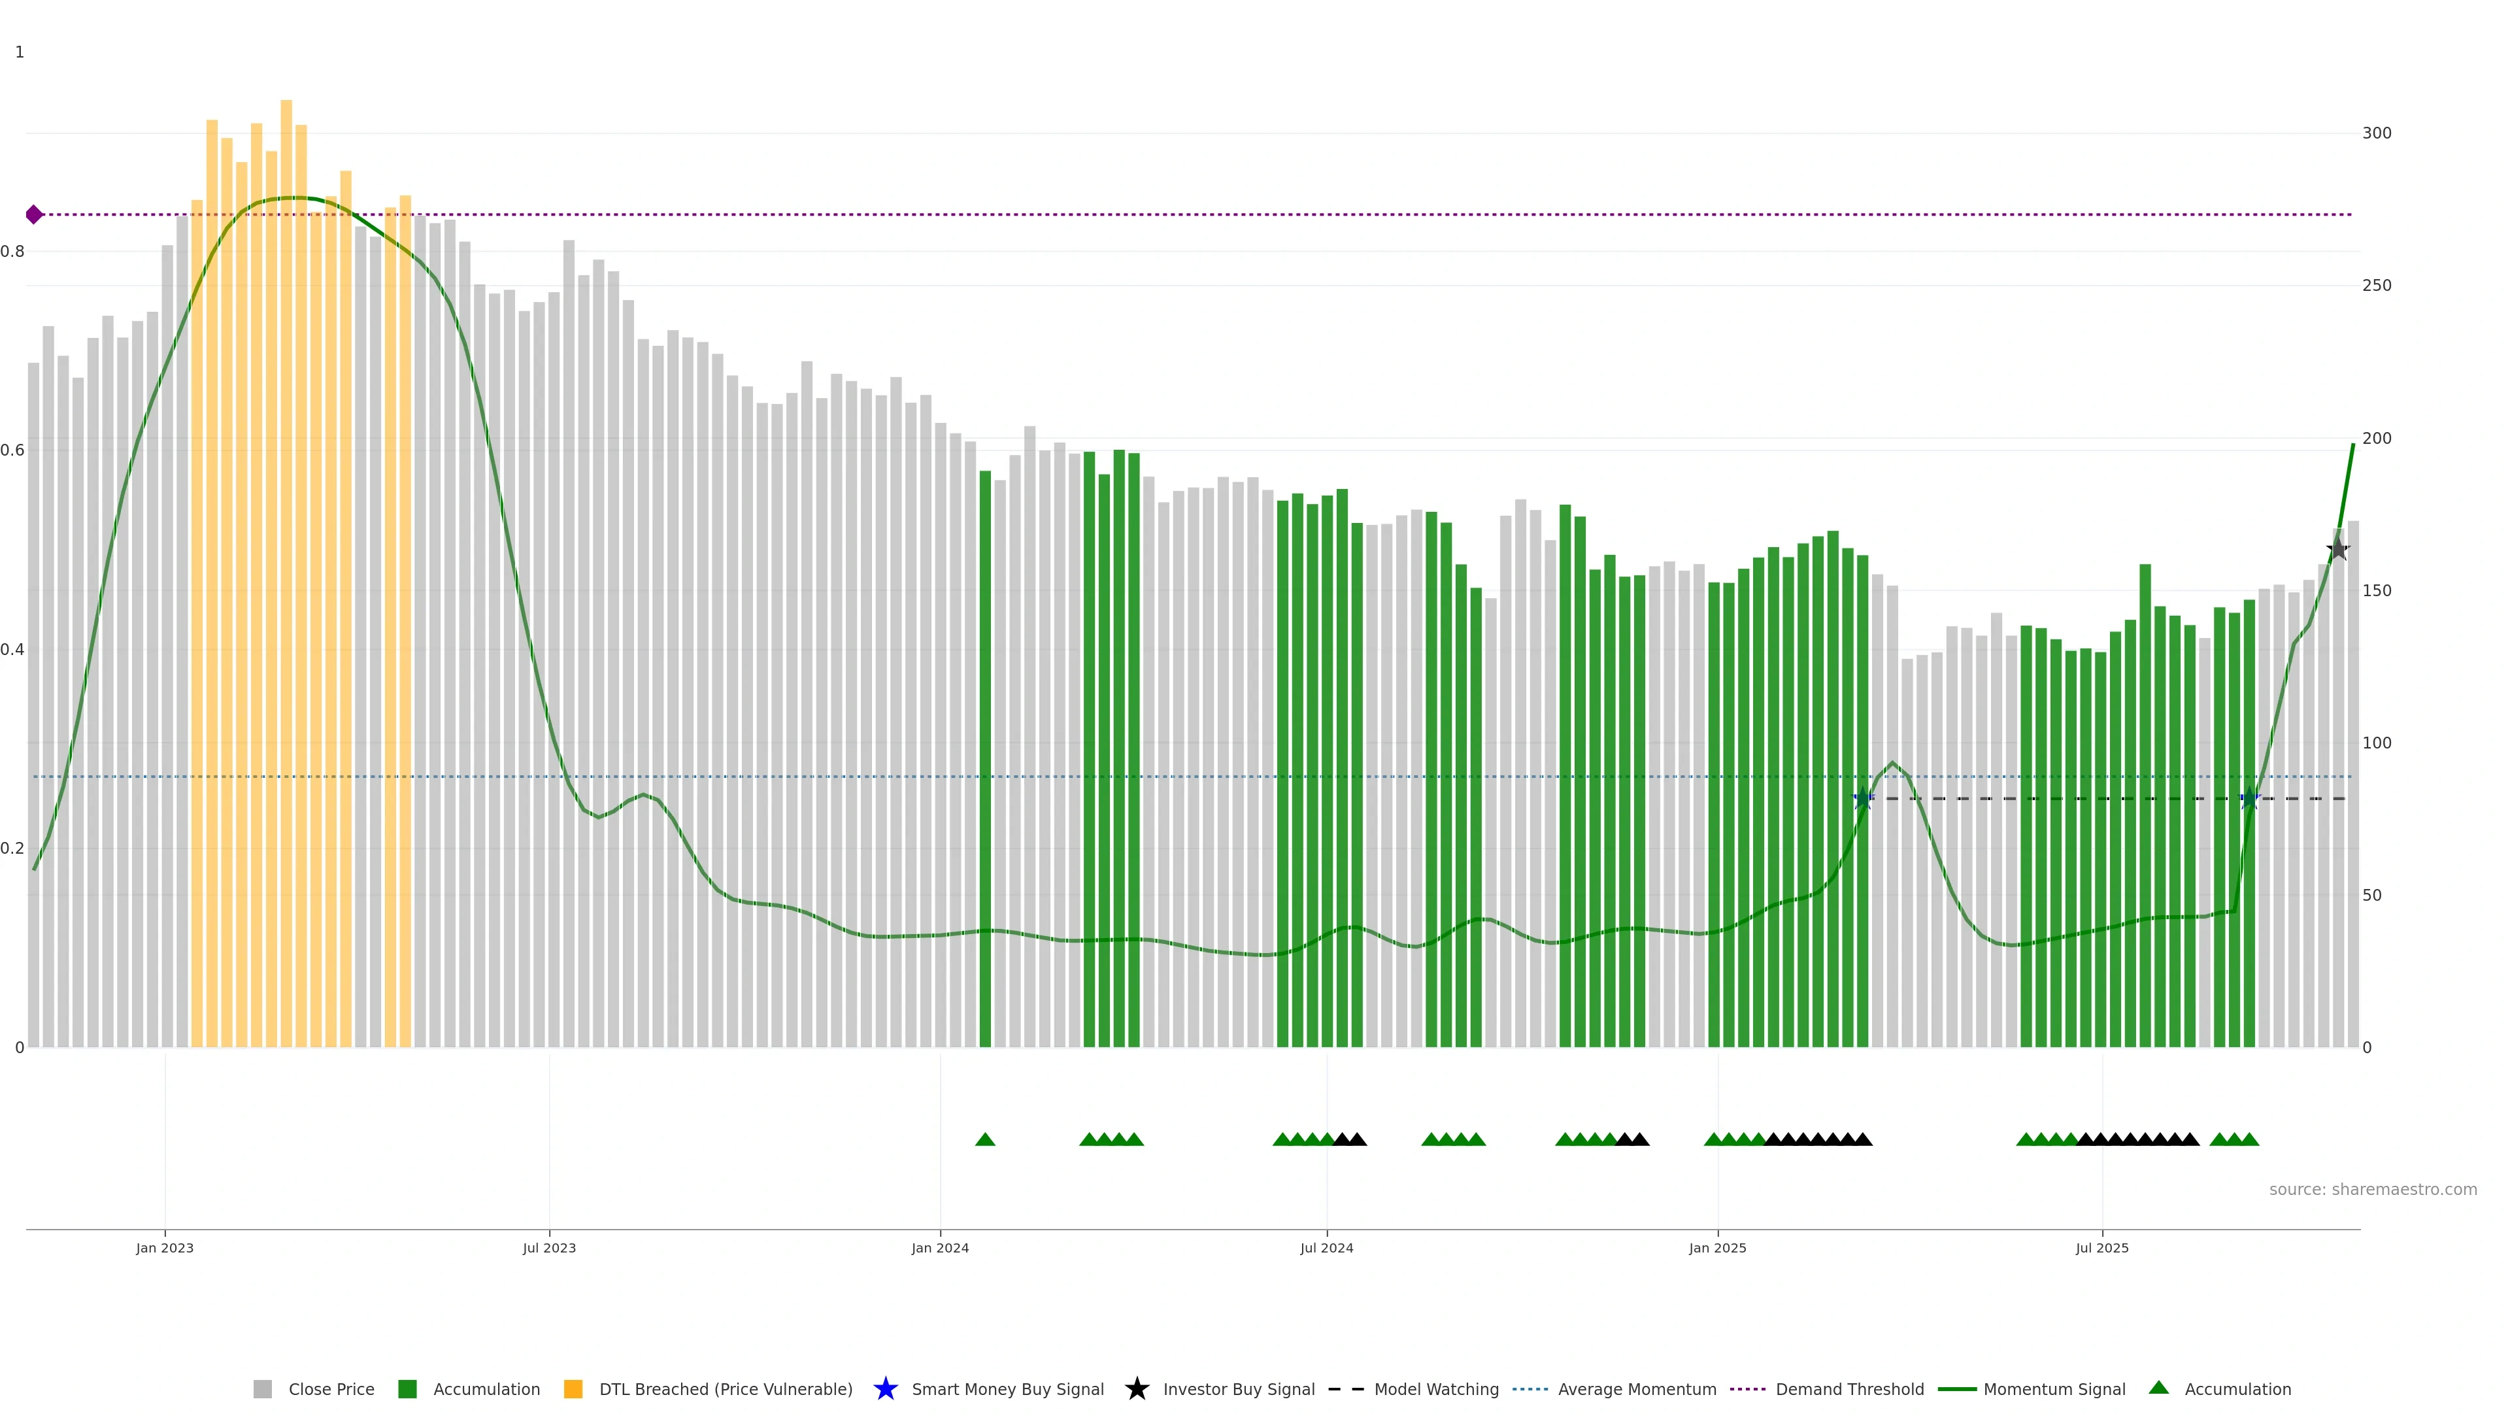Click Demand Threshold purple legend line
Viewport: 2510px width, 1412px height.
1747,1390
